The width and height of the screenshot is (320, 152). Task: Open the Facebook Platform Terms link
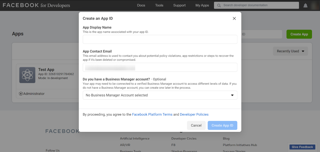pyautogui.click(x=152, y=114)
